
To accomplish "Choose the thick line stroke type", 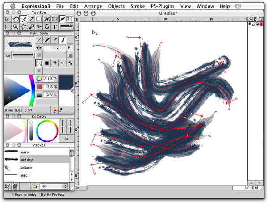I will (47, 40).
